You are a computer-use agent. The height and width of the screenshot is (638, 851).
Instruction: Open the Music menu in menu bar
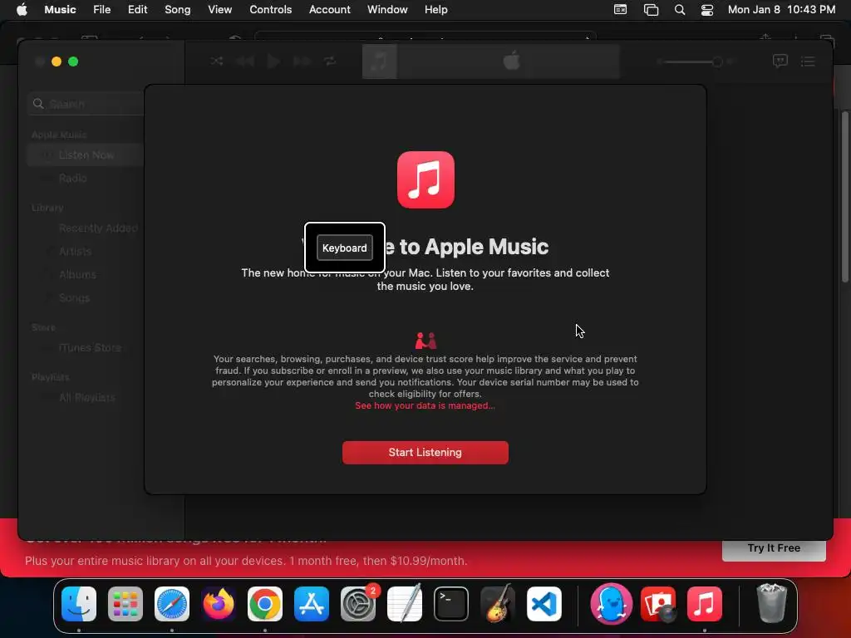[60, 9]
